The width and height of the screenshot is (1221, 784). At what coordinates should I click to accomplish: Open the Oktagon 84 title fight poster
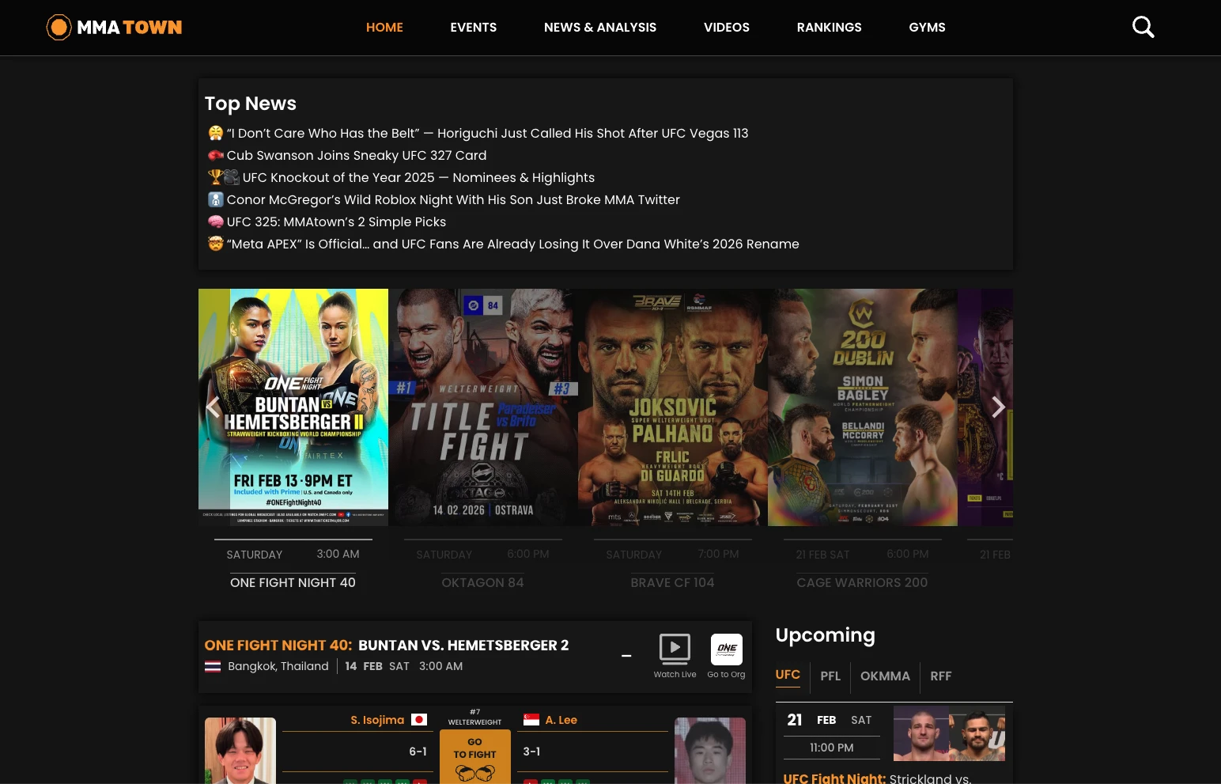click(483, 407)
